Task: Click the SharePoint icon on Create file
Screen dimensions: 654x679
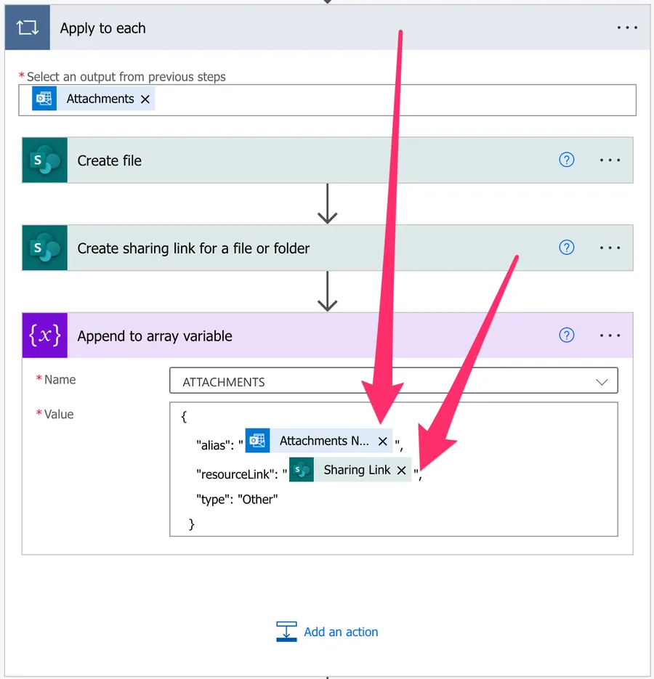Action: pos(45,160)
